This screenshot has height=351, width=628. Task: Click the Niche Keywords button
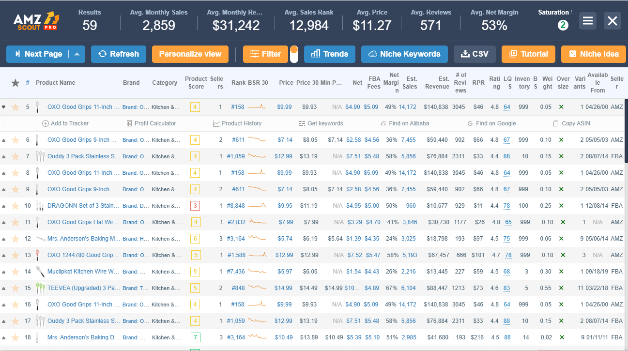click(404, 54)
